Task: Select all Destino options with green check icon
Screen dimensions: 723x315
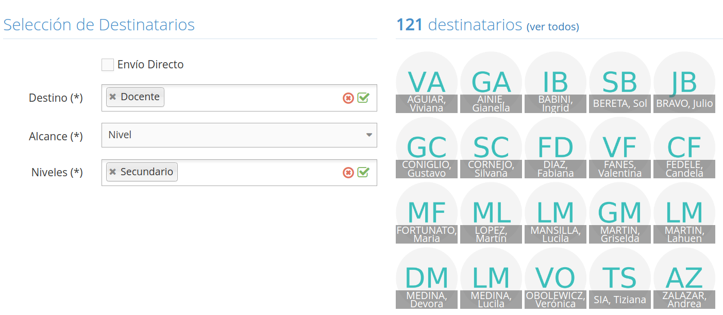Action: click(363, 98)
